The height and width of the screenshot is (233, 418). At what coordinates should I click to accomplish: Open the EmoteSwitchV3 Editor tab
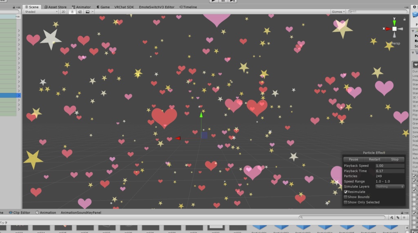(x=156, y=7)
